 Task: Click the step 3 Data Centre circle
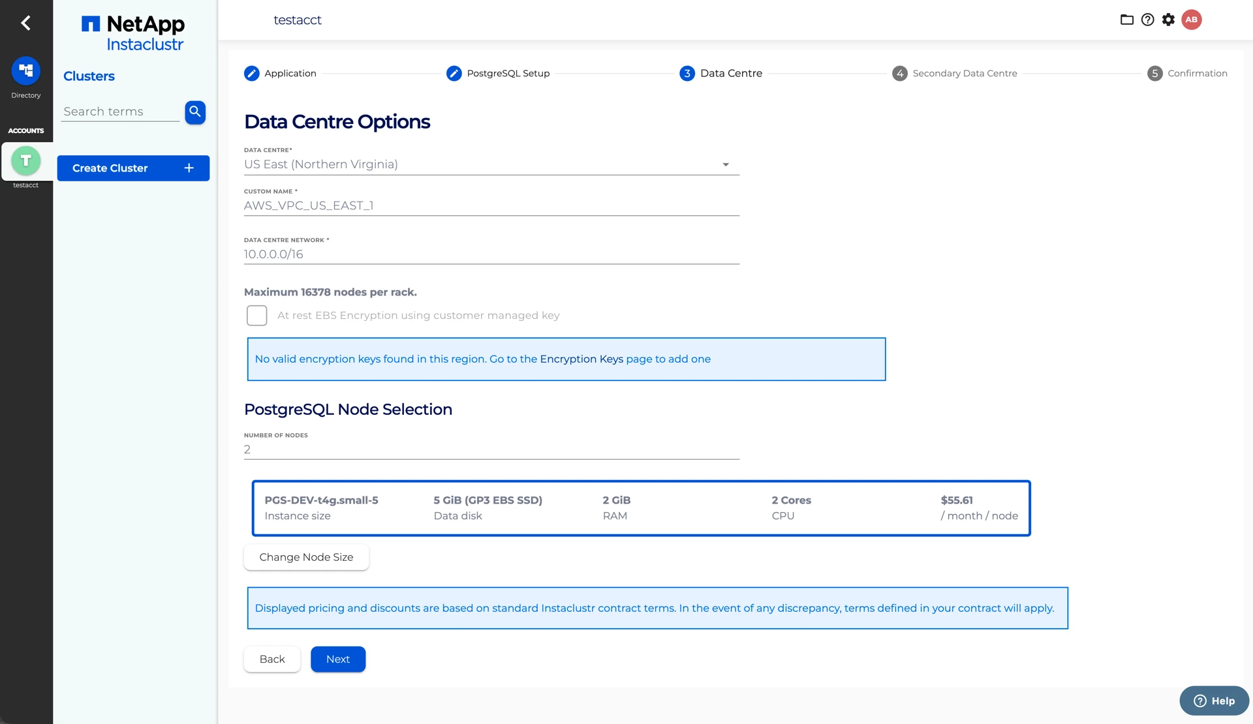(687, 73)
